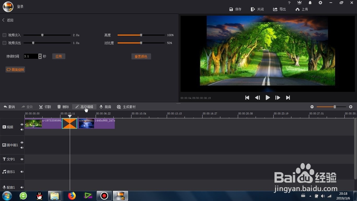Select the 画中画1 picture-in-picture track label

10,145
